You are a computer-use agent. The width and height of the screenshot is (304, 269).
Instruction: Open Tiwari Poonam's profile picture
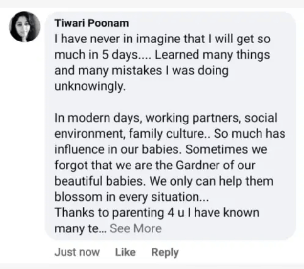click(x=25, y=27)
